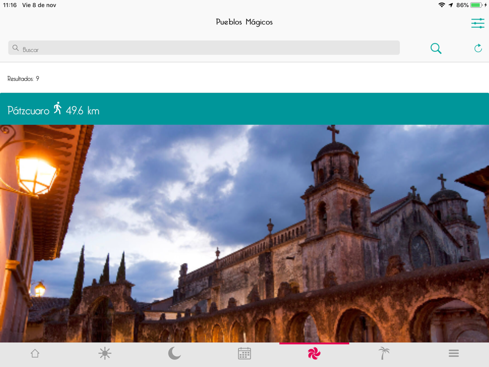
Task: Tap the teal search magnifier icon
Action: coord(436,48)
